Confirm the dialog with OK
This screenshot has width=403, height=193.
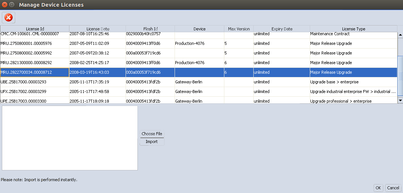point(378,188)
